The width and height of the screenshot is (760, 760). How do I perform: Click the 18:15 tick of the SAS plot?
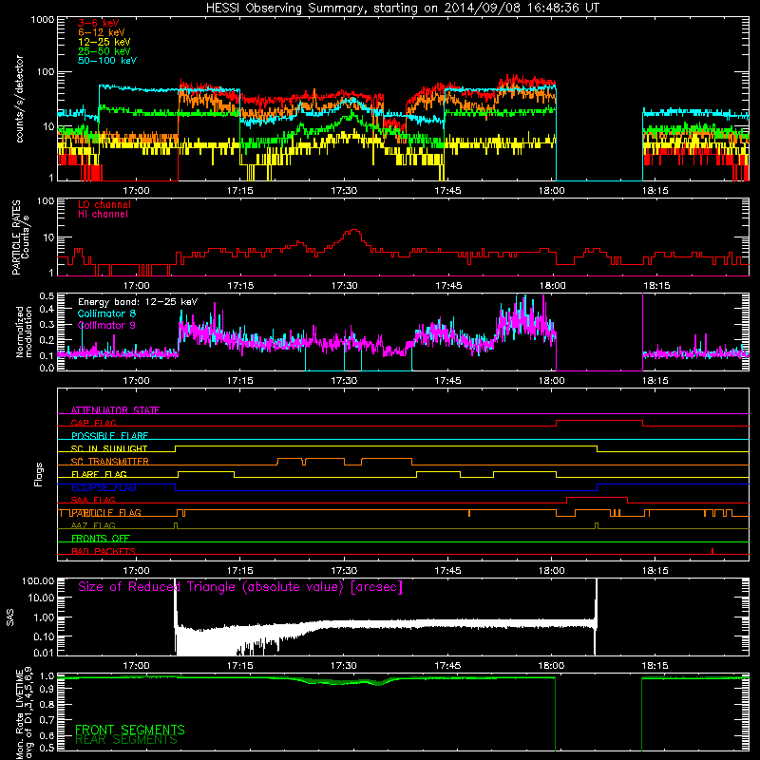(x=655, y=666)
